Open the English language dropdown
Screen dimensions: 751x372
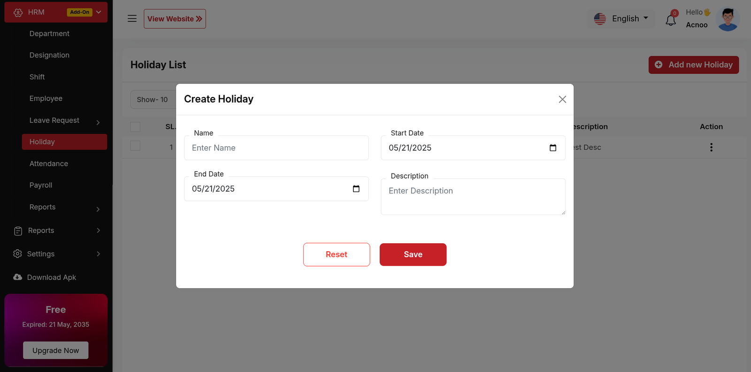(x=621, y=19)
